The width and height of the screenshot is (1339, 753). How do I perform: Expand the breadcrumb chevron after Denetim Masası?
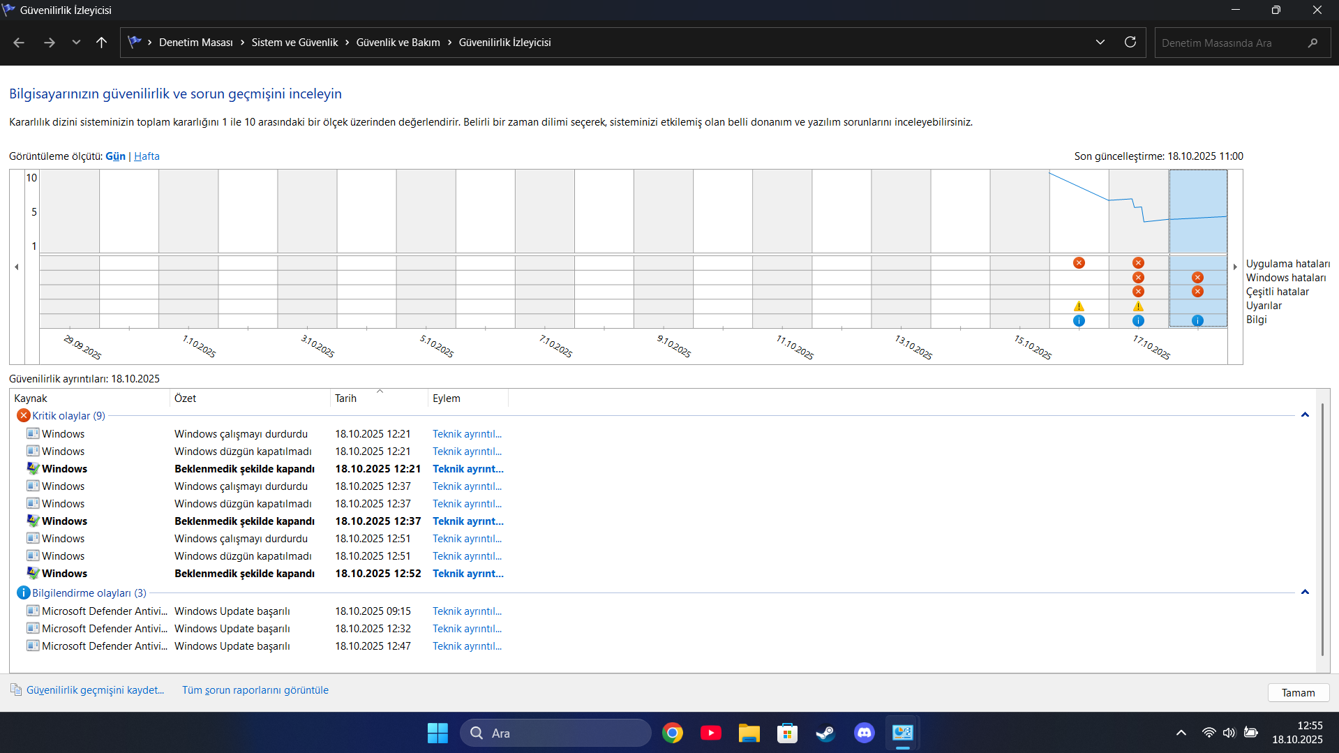click(242, 43)
